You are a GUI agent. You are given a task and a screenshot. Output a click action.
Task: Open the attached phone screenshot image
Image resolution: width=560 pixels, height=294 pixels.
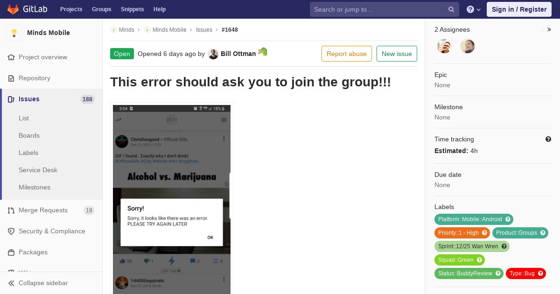point(172,199)
